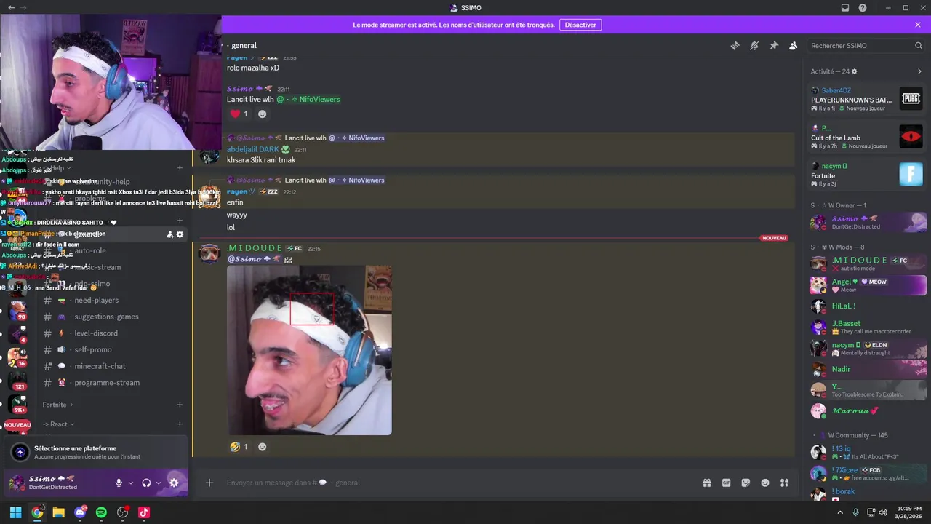Open User Settings gear

174,483
